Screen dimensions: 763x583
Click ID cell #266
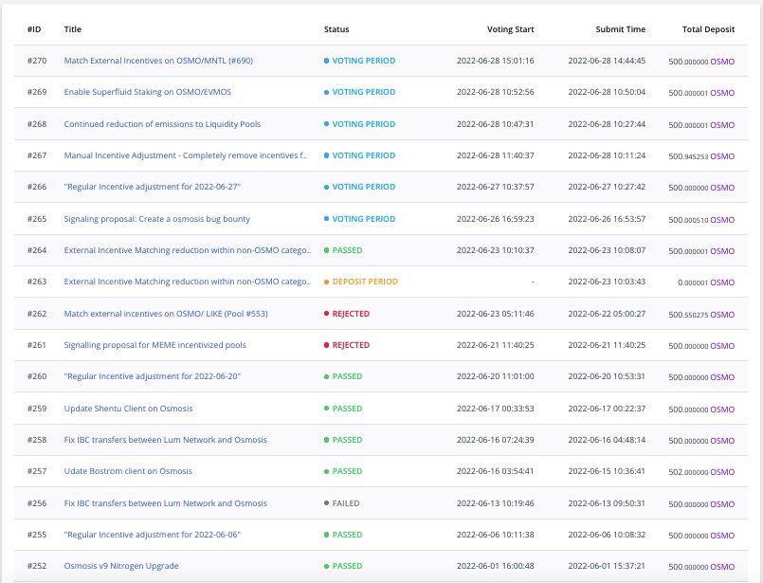pyautogui.click(x=37, y=187)
